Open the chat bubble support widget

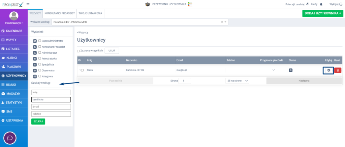pyautogui.click(x=10, y=138)
